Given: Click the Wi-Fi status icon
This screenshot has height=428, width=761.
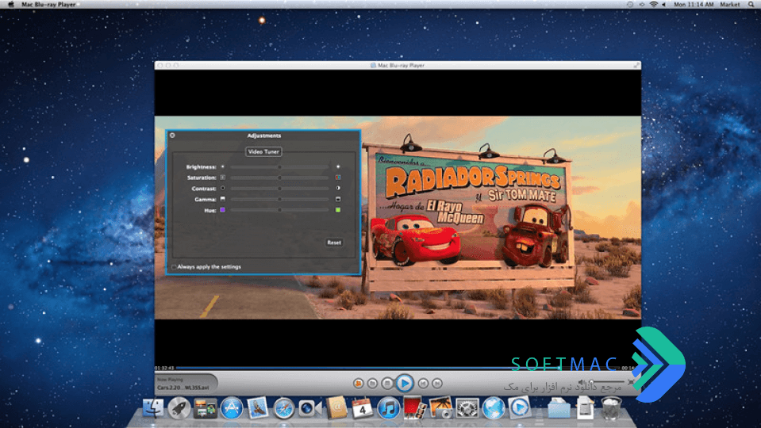Looking at the screenshot, I should click(653, 5).
